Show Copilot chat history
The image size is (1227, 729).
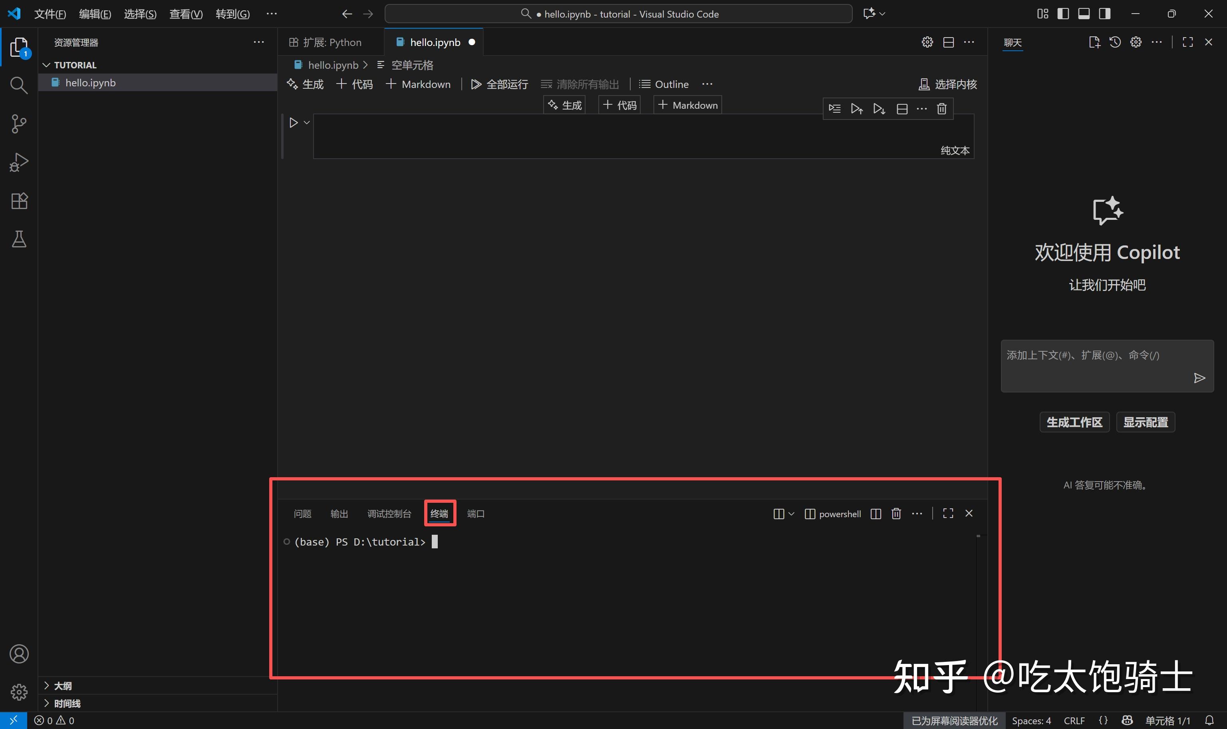tap(1115, 42)
